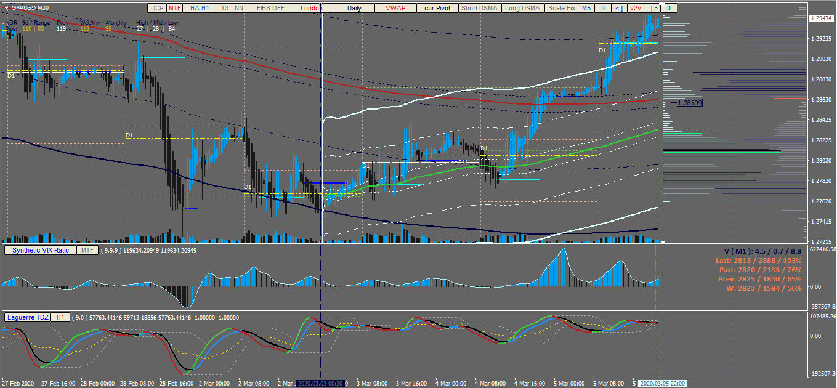Viewport: 837px width, 388px height.
Task: Click the Laguerre TDZ label button
Action: [x=28, y=317]
